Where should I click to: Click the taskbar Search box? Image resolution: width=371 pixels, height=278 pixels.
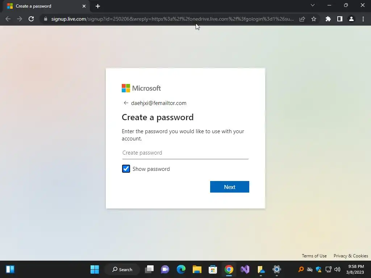pos(122,269)
